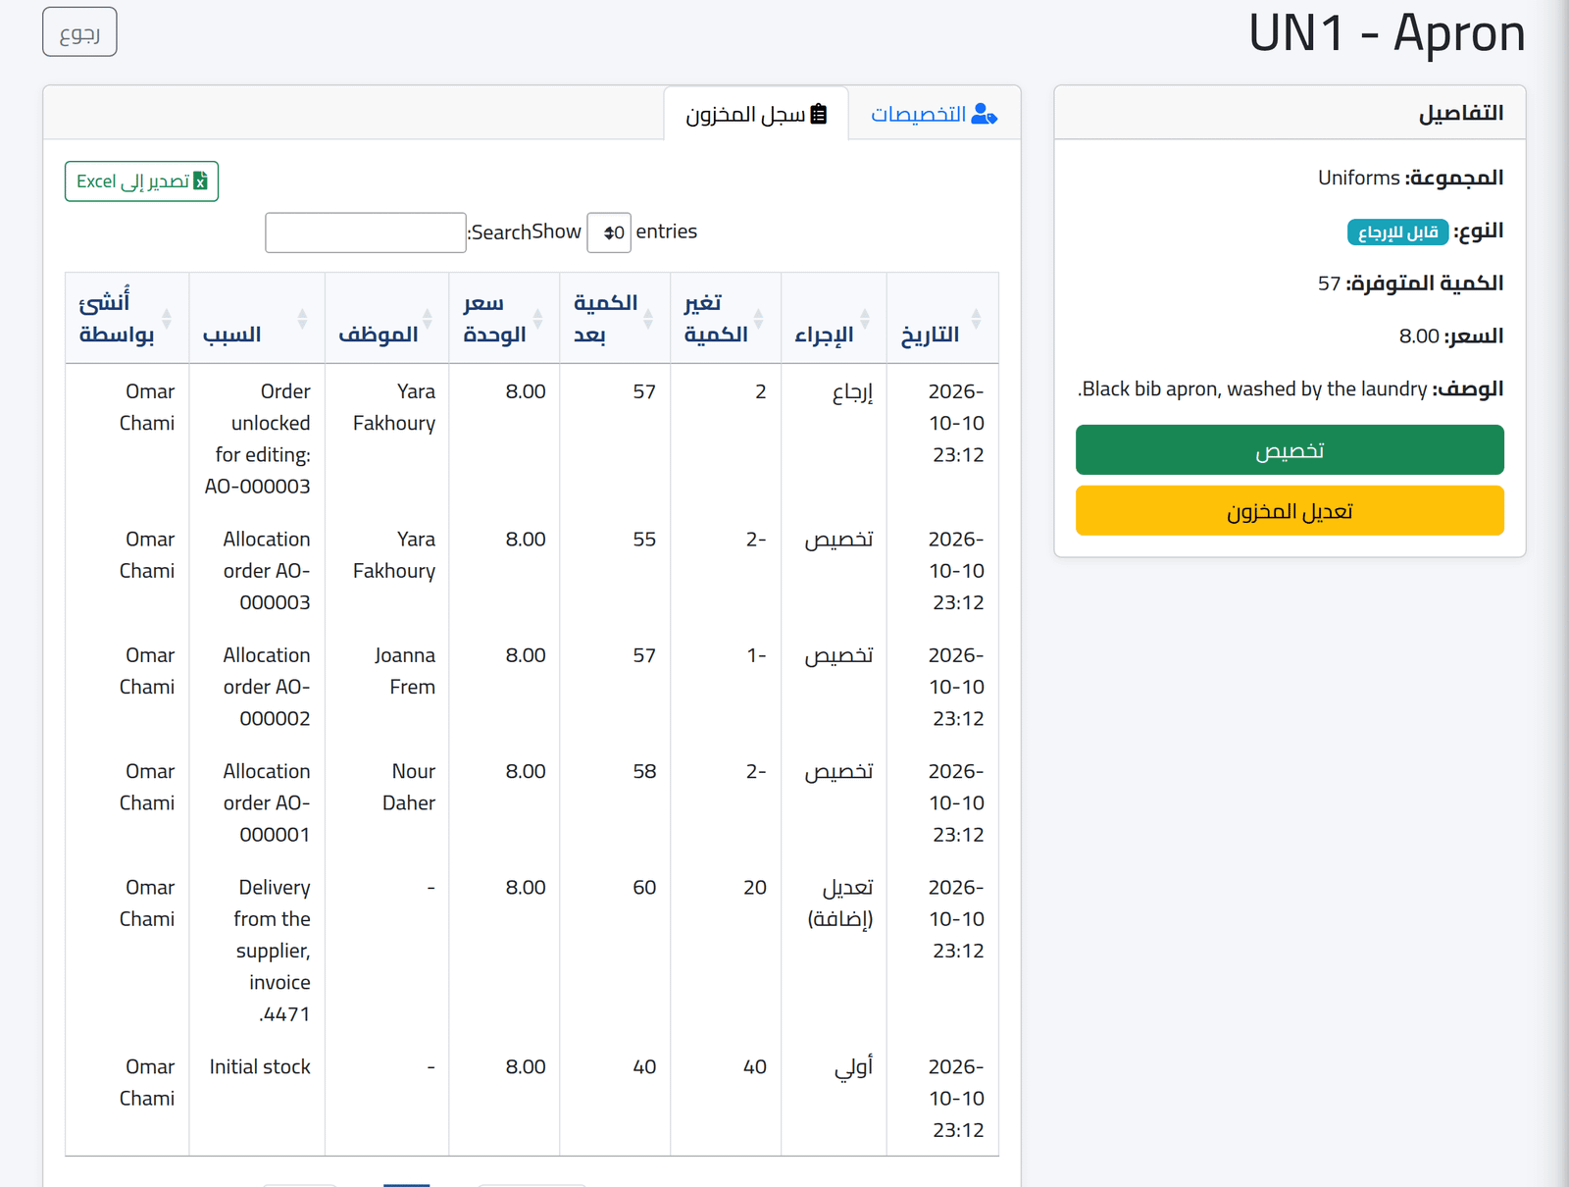Viewport: 1569px width, 1187px height.
Task: Sort by الموظف column arrows
Action: 428,319
